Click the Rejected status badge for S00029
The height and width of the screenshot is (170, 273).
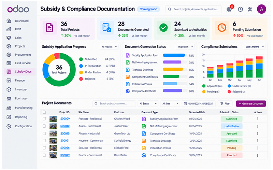tap(232, 155)
